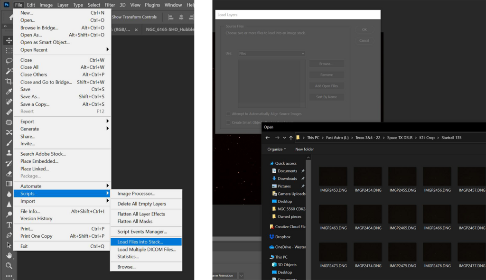Viewport: 486px width, 280px height.
Task: Go up one folder in Open dialog
Action: (291, 138)
